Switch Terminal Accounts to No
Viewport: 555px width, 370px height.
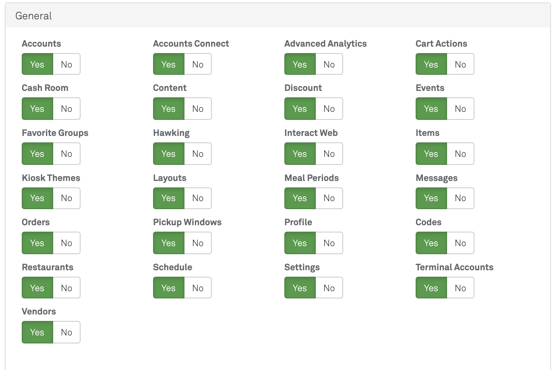[x=460, y=288]
